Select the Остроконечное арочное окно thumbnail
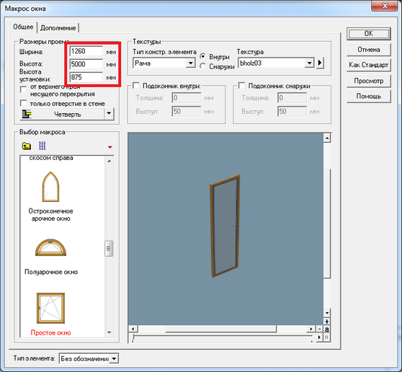The height and width of the screenshot is (372, 402). (x=50, y=187)
